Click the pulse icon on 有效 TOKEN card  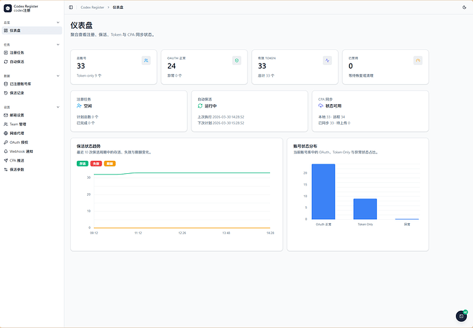327,60
